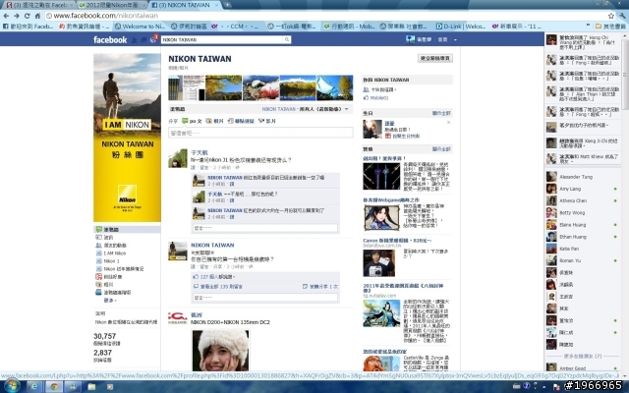
Task: Expand the account dropdown arrow in header
Action: click(x=455, y=39)
